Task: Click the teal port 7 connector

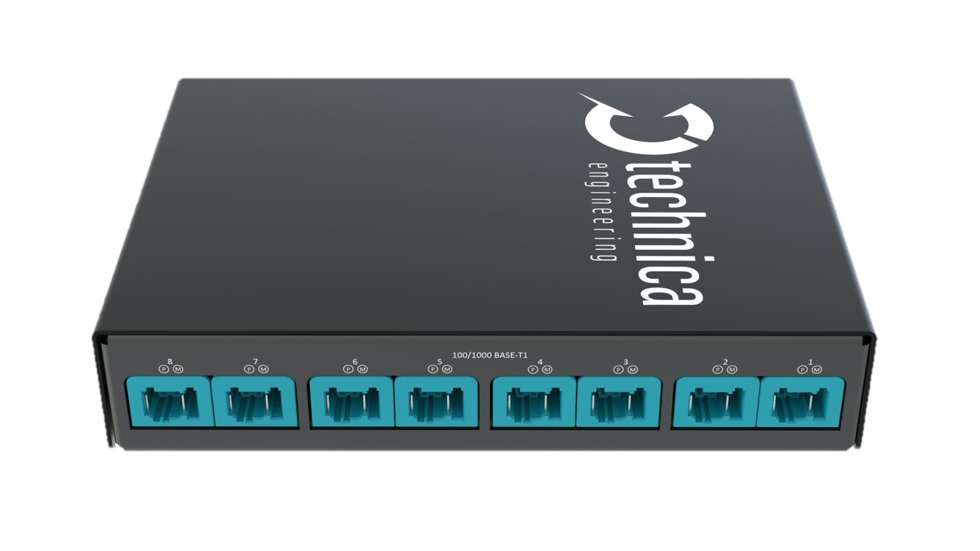Action: [x=254, y=402]
